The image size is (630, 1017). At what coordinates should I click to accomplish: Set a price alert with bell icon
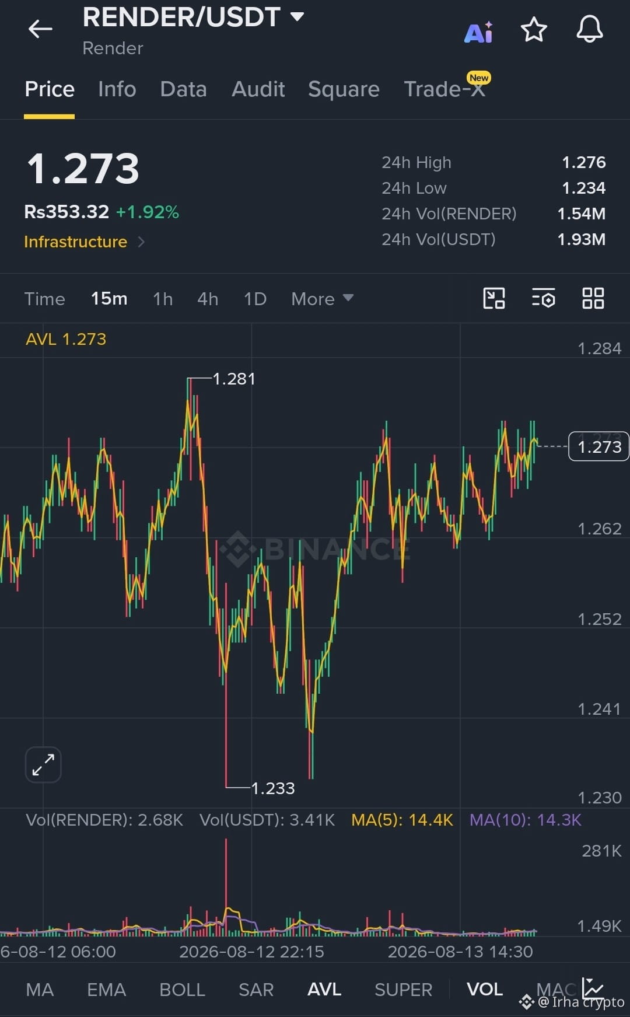pos(590,29)
